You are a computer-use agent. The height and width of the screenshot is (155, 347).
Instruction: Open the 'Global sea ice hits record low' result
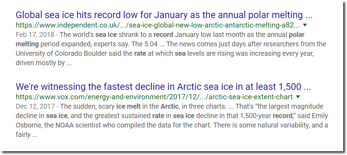click(164, 15)
